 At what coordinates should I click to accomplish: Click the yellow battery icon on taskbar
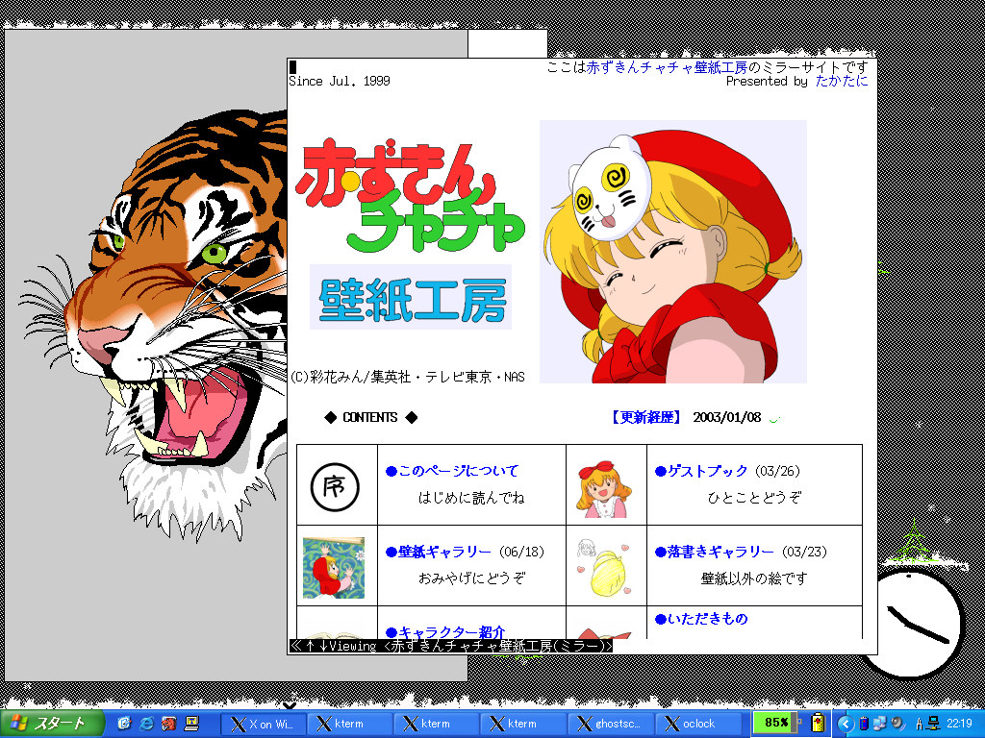818,723
